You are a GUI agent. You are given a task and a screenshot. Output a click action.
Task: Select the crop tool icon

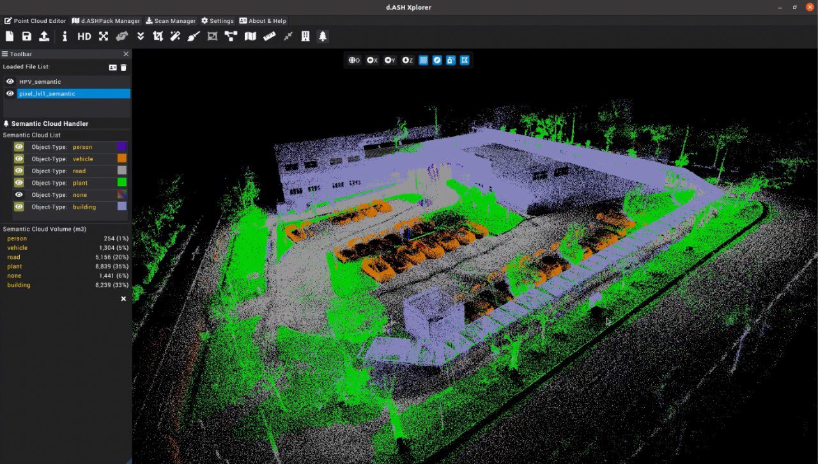click(158, 36)
